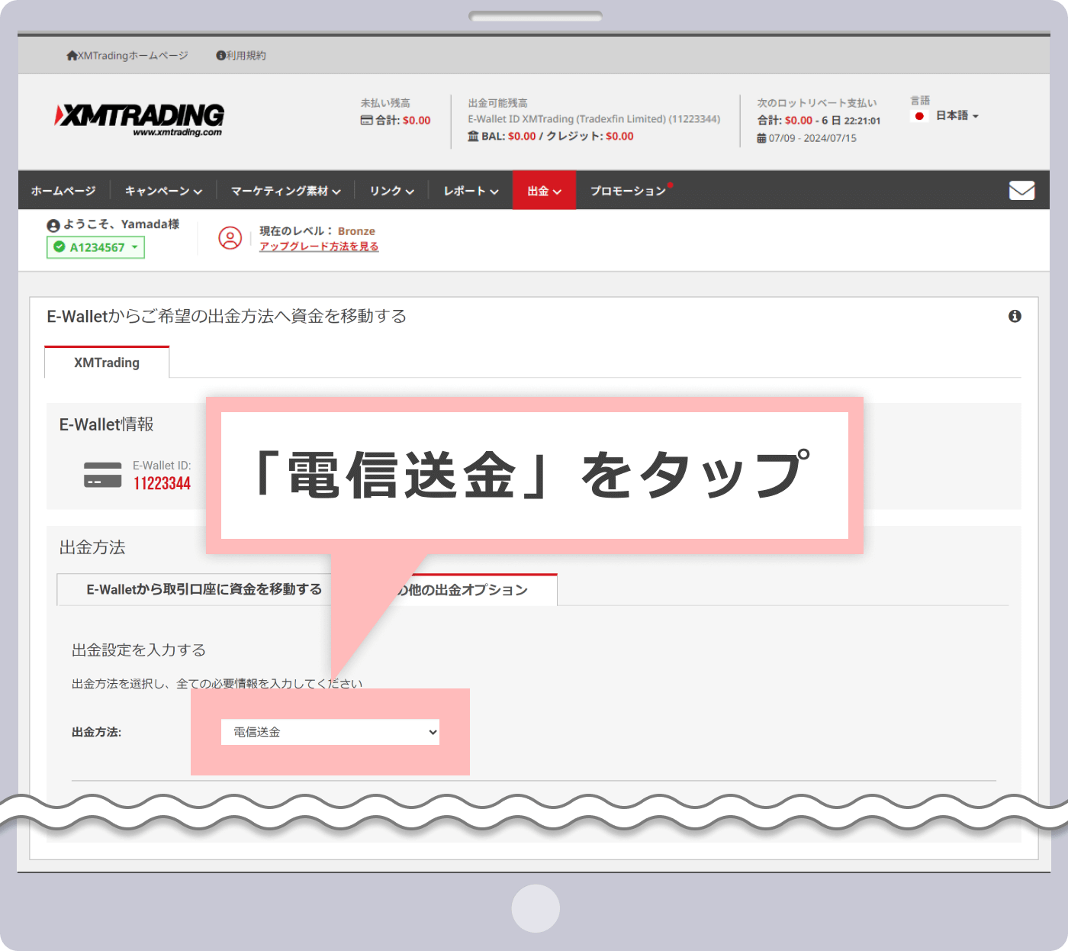
Task: Click the calendar icon beside 07/09 date
Action: point(761,138)
